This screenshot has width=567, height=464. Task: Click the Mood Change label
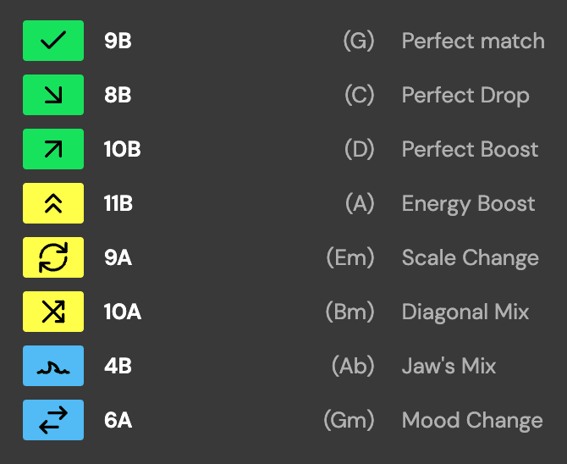click(x=472, y=420)
